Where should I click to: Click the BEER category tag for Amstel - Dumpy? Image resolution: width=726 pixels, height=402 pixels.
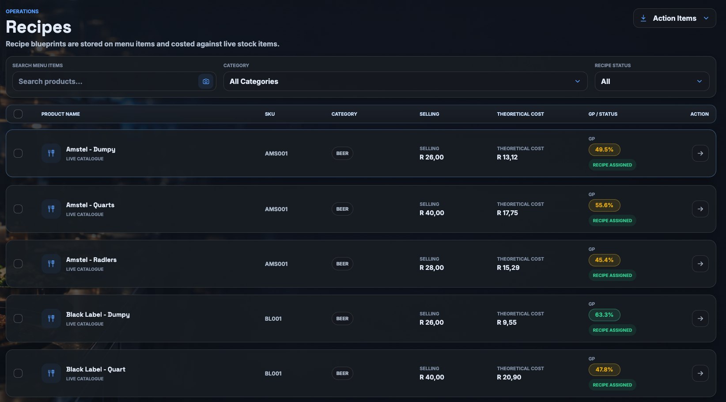[x=342, y=153]
